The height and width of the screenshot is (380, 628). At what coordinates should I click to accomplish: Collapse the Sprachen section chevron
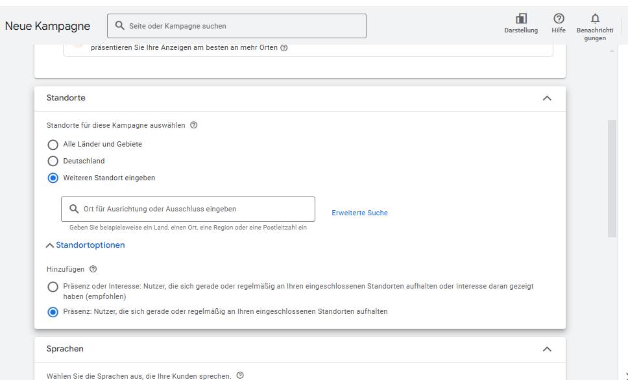pos(547,349)
